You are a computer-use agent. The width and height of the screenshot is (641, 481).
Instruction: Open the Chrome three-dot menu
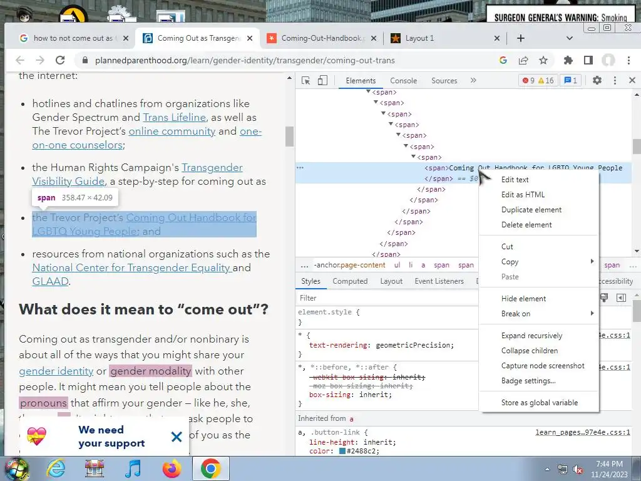point(628,60)
